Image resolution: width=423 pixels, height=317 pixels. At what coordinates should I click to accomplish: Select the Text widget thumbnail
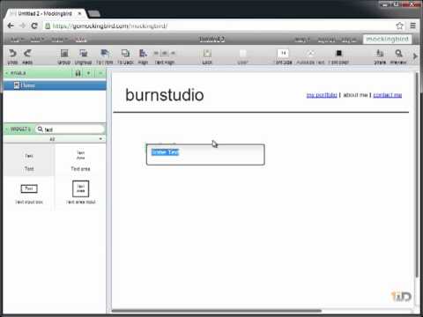click(29, 161)
